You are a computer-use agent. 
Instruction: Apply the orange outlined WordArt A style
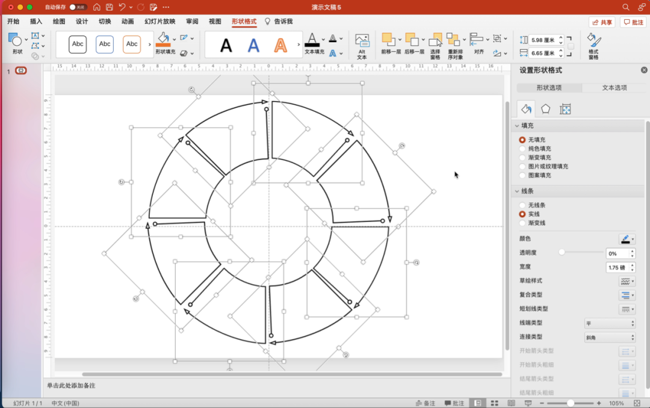pos(280,45)
